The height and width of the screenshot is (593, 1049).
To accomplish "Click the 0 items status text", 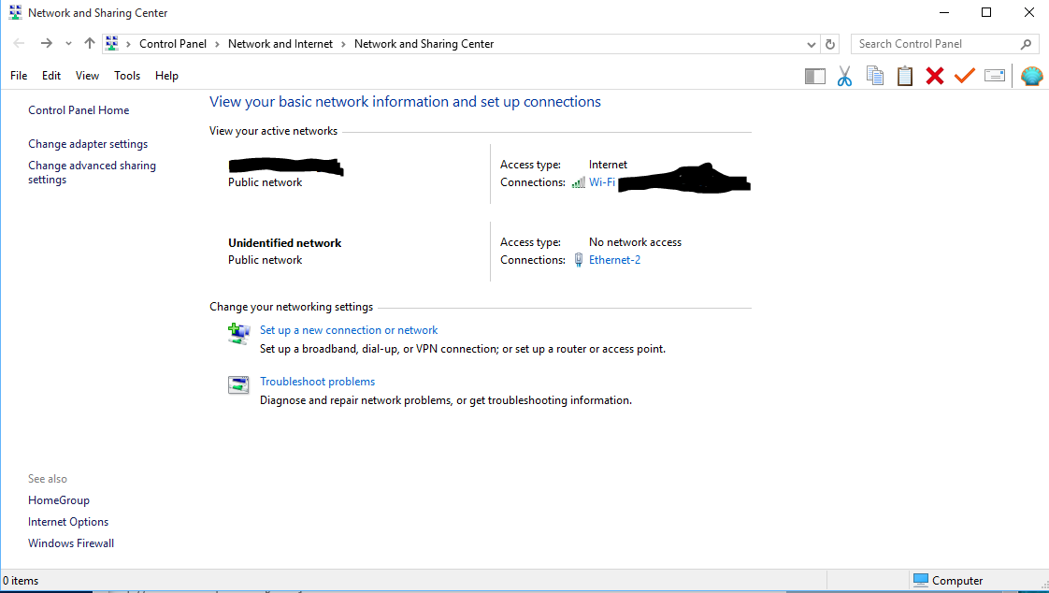I will point(21,580).
